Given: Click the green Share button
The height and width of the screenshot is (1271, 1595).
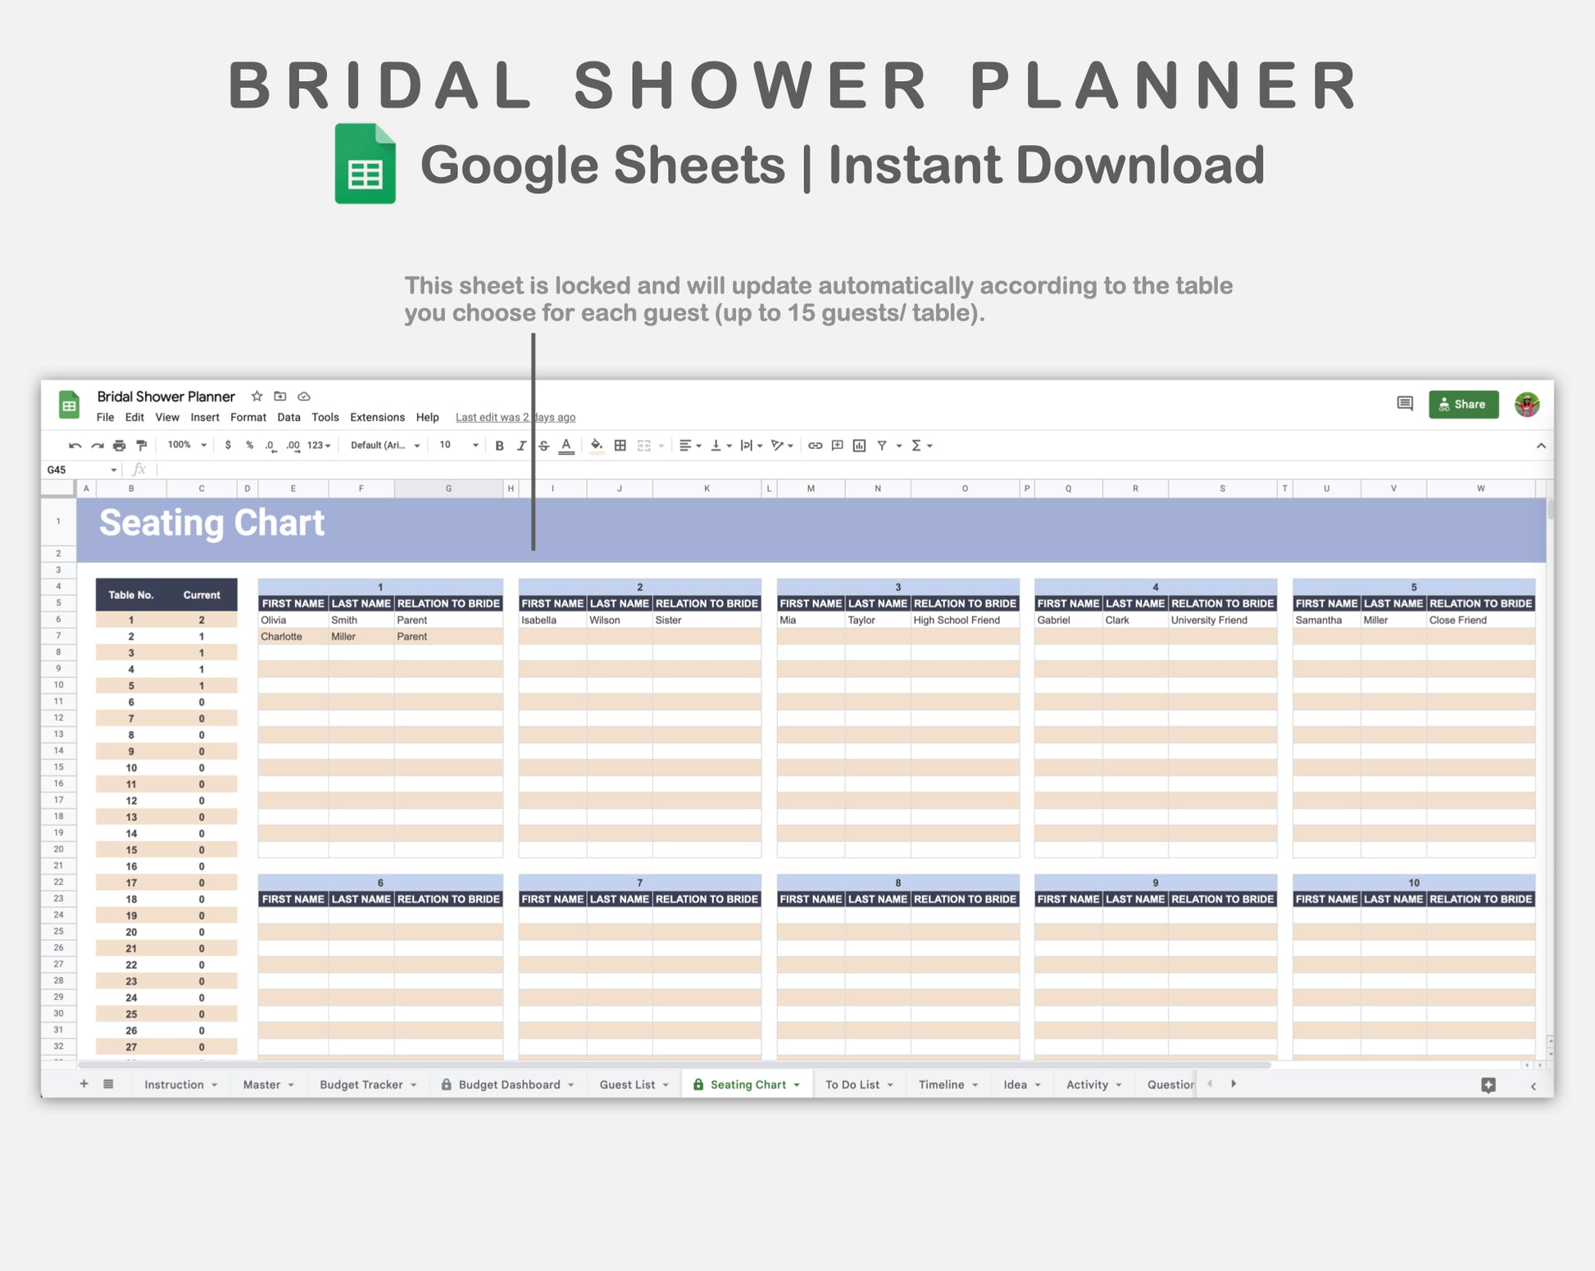Looking at the screenshot, I should pos(1463,404).
